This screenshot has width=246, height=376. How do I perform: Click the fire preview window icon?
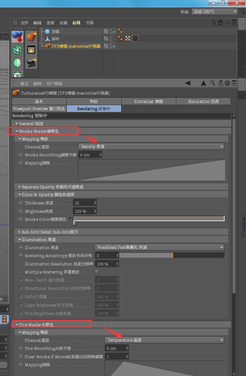32,50
